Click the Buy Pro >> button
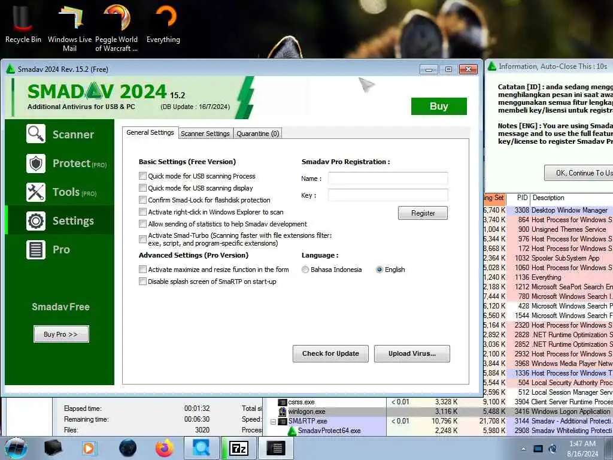Viewport: 613px width, 460px height. pyautogui.click(x=61, y=334)
